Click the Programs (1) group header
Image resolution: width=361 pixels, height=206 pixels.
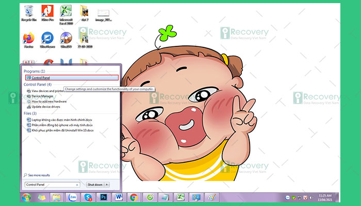pos(35,71)
